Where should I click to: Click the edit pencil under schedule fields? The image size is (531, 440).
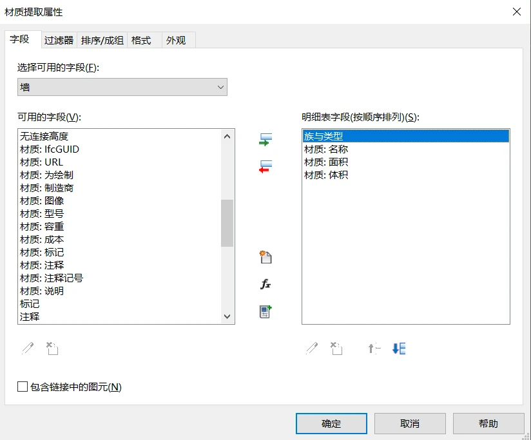tap(312, 349)
